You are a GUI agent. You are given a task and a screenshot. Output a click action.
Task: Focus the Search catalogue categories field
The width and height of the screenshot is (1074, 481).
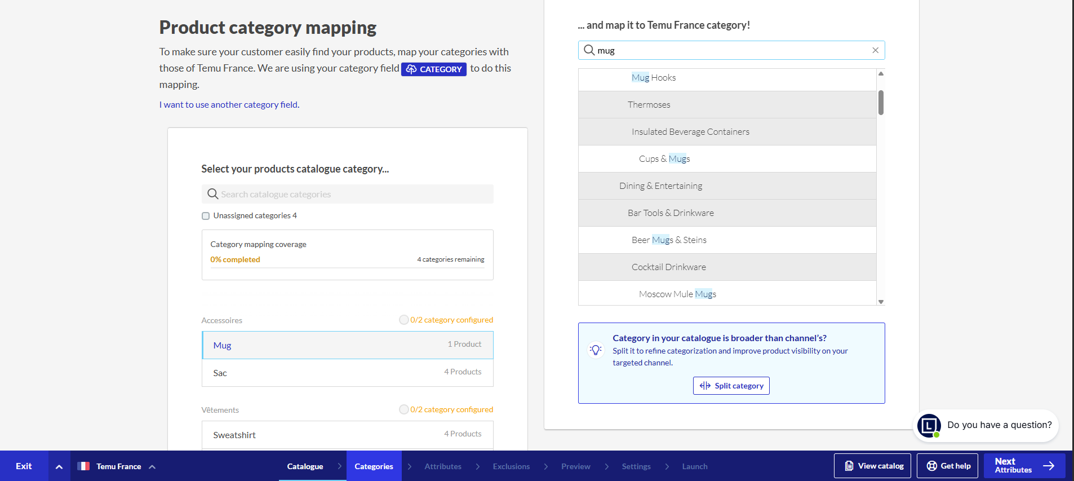pos(348,194)
